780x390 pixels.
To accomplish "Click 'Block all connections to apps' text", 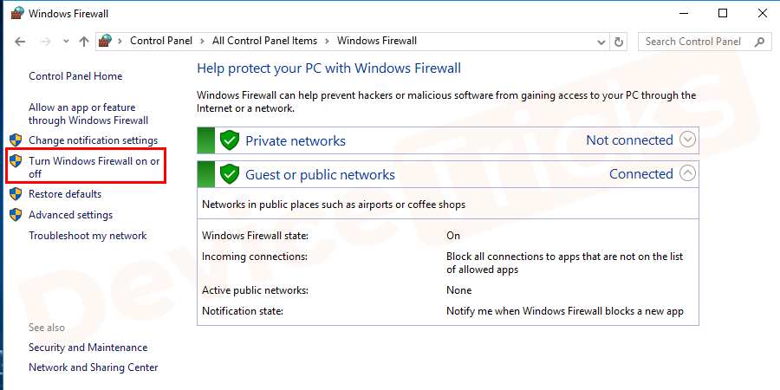I will coord(564,263).
